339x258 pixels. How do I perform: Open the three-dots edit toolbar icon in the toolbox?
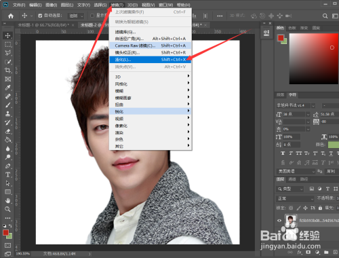coord(7,218)
